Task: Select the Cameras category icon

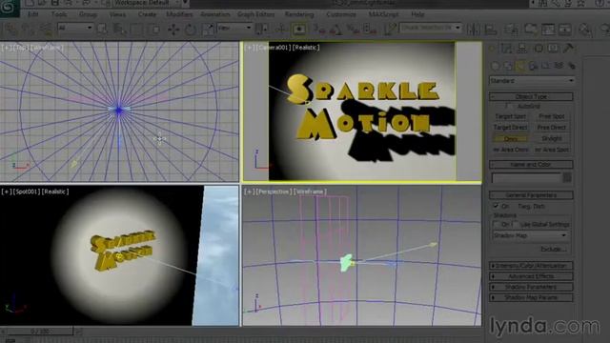Action: [x=533, y=66]
